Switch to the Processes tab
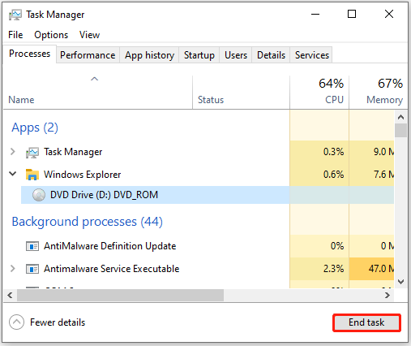This screenshot has width=411, height=346. pyautogui.click(x=29, y=54)
